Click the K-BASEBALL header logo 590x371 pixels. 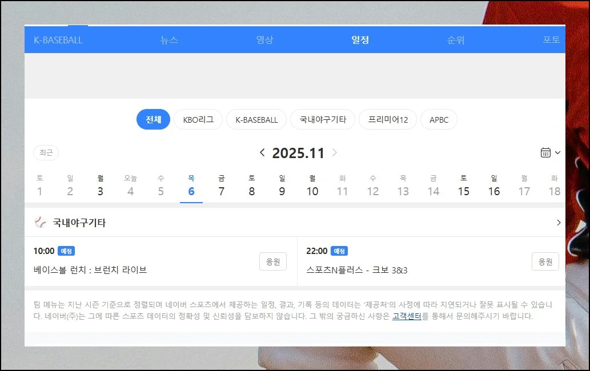pos(58,40)
